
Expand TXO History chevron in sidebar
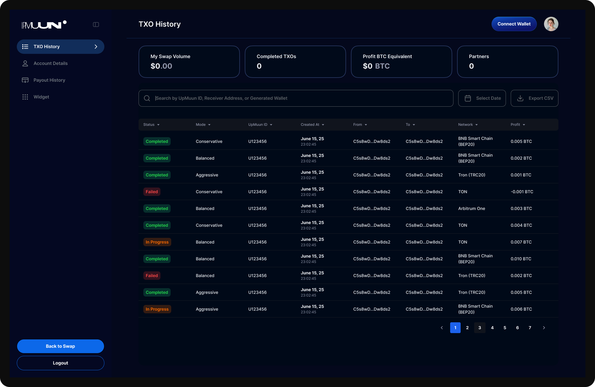coord(96,47)
